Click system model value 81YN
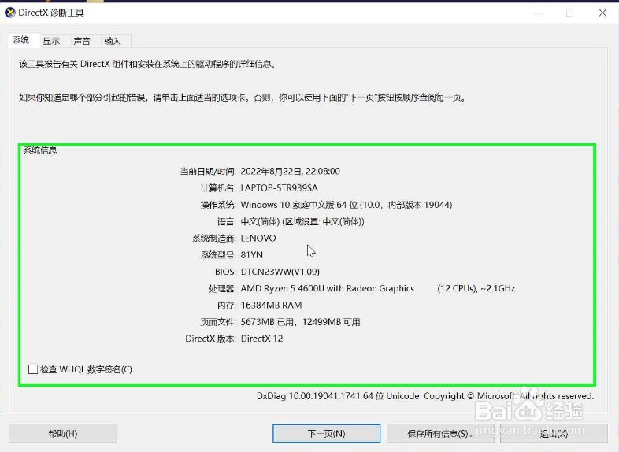 pos(251,255)
